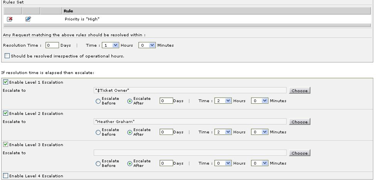Select Escalate Before for Level 2
The height and width of the screenshot is (180, 376).
pyautogui.click(x=98, y=132)
